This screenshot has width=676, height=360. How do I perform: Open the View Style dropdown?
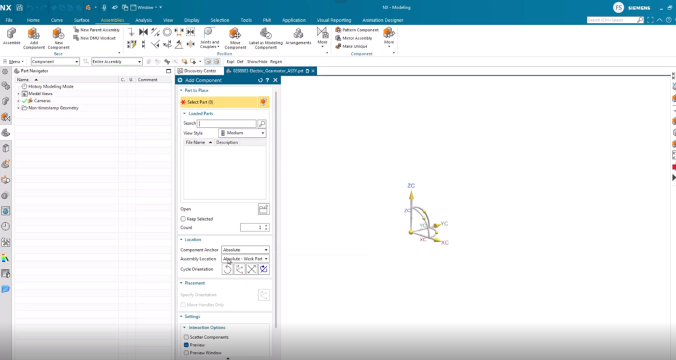coord(242,133)
